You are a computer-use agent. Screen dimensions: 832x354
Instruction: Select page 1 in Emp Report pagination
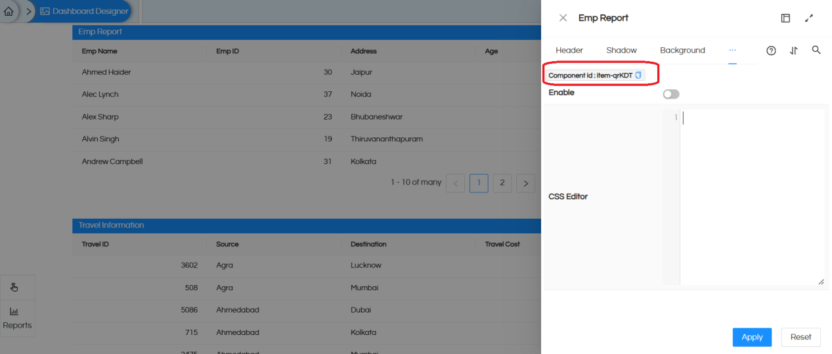(479, 183)
